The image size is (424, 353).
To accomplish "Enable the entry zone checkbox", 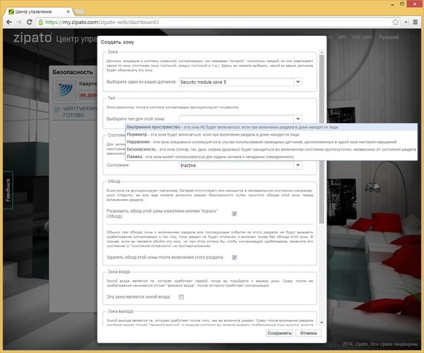I will click(181, 297).
